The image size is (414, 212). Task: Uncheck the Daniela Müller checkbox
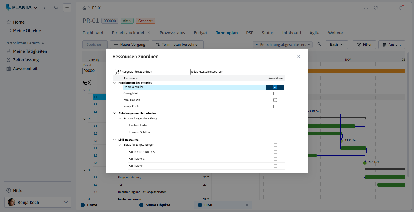pos(275,87)
